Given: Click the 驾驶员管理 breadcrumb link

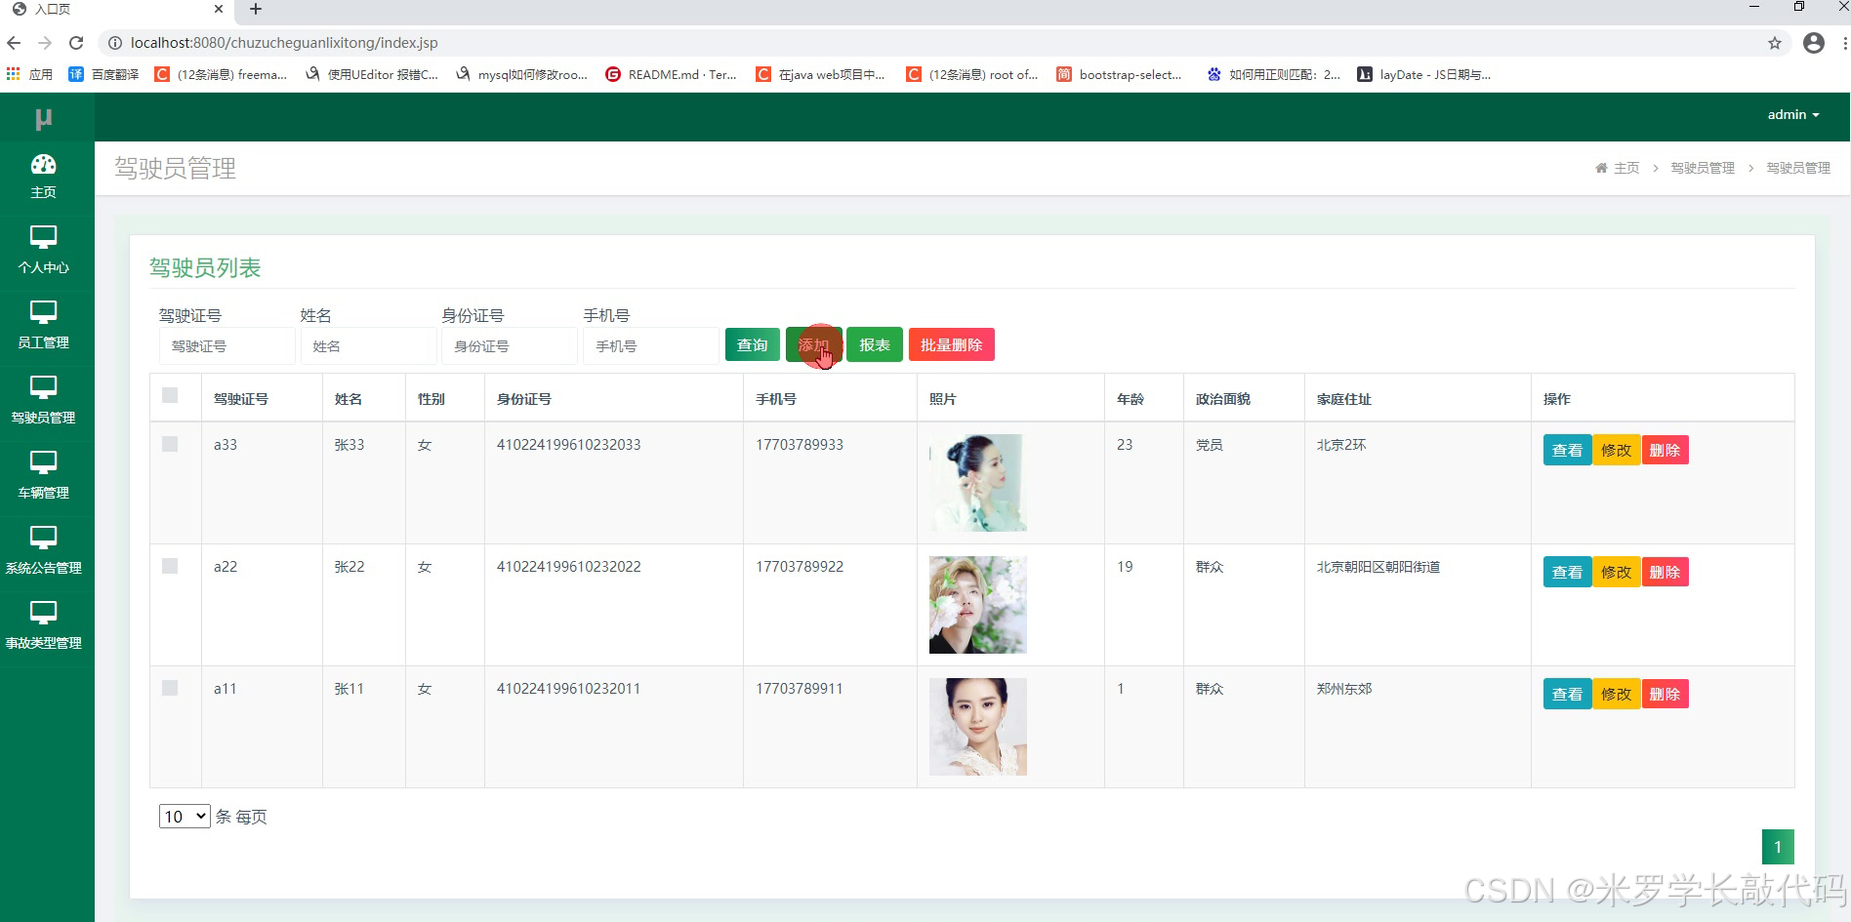Looking at the screenshot, I should coord(1702,167).
